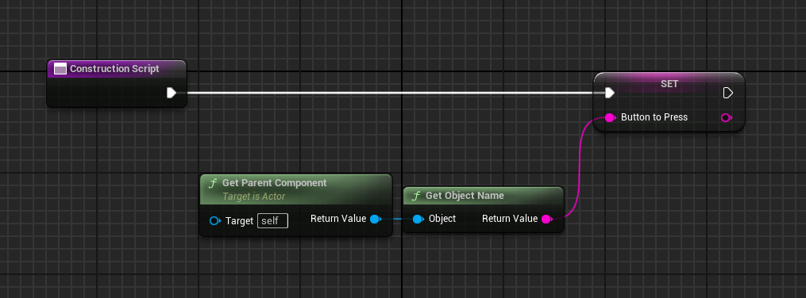The width and height of the screenshot is (806, 298).
Task: Click function icon on Get Object Name
Action: (x=415, y=196)
